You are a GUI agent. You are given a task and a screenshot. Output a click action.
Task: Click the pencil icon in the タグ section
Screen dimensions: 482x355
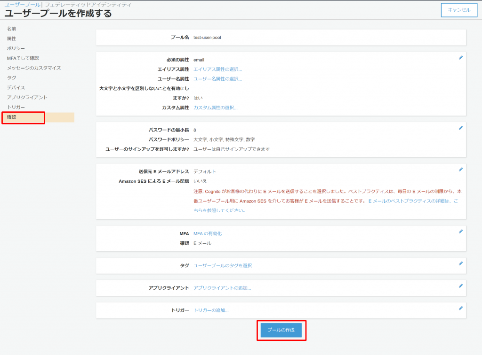[x=460, y=263]
